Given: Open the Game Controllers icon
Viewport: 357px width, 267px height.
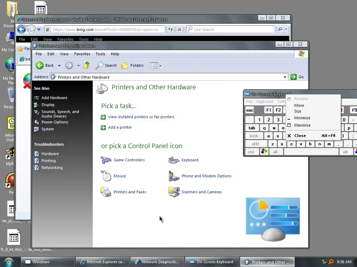Looking at the screenshot, I should [106, 160].
